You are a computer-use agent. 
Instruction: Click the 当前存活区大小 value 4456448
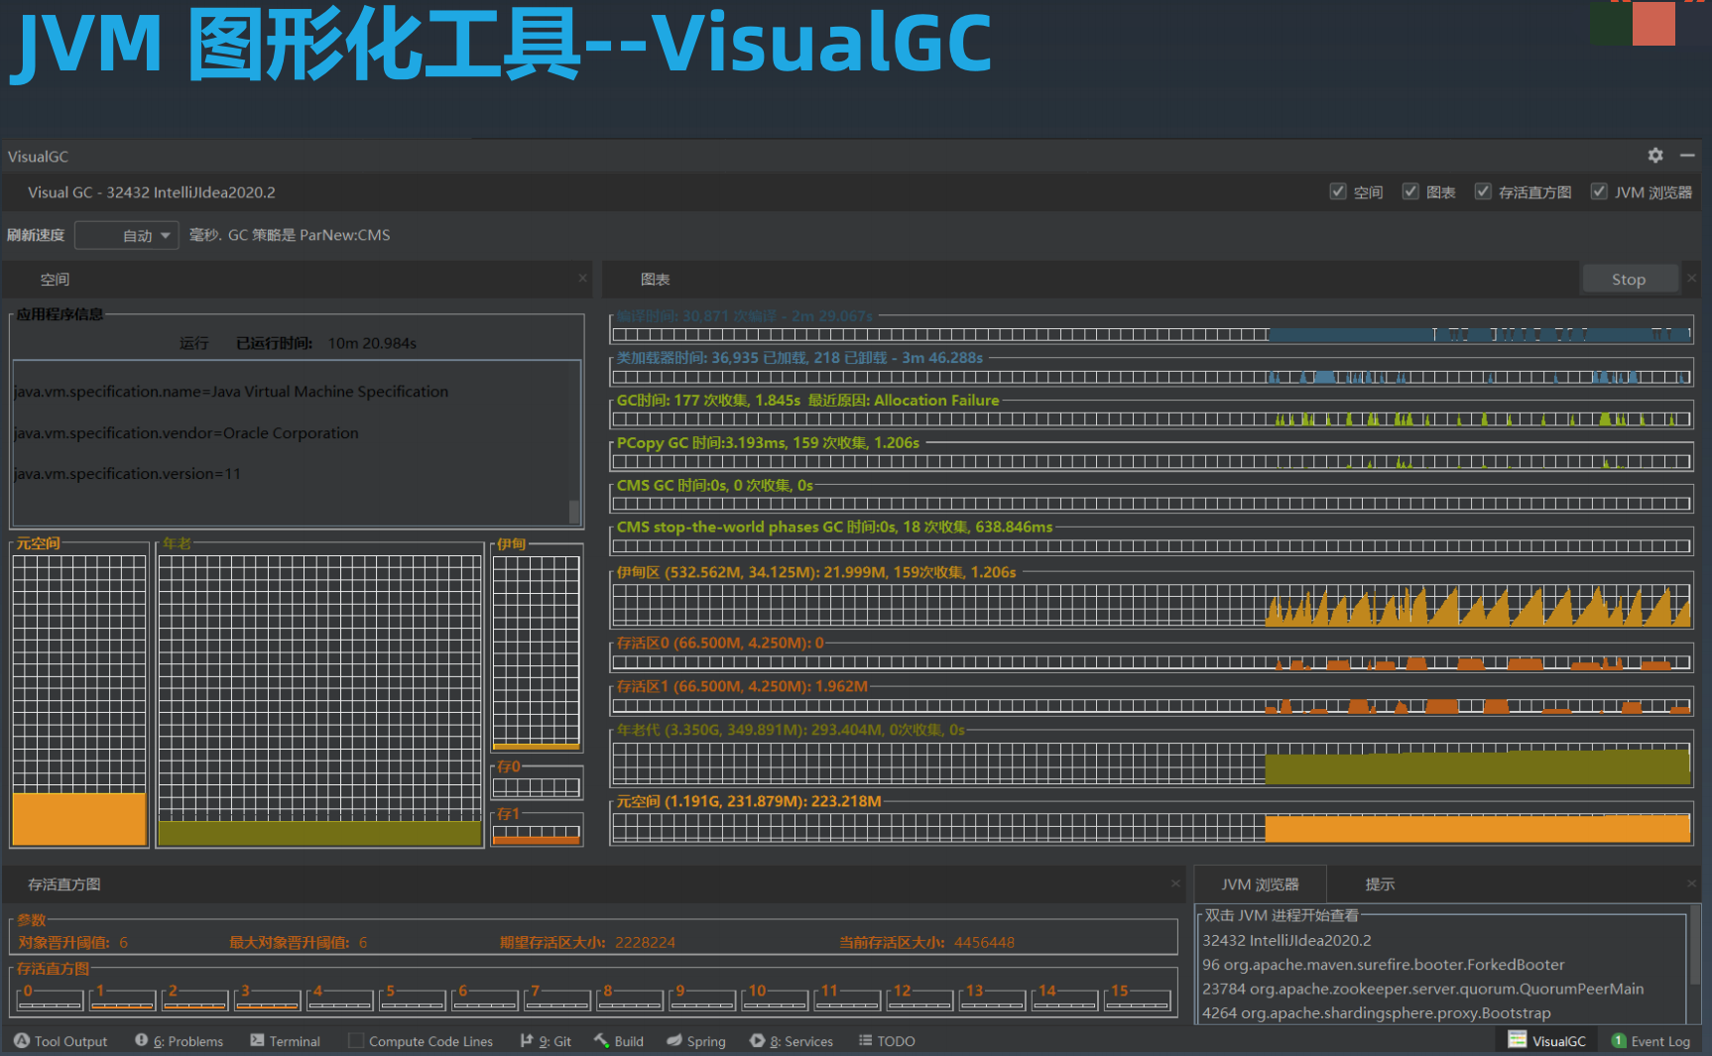point(984,942)
